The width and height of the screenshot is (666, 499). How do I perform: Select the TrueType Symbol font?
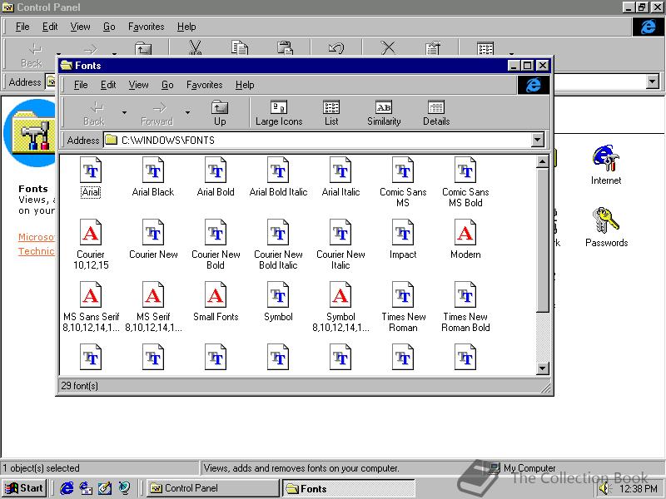coord(278,302)
